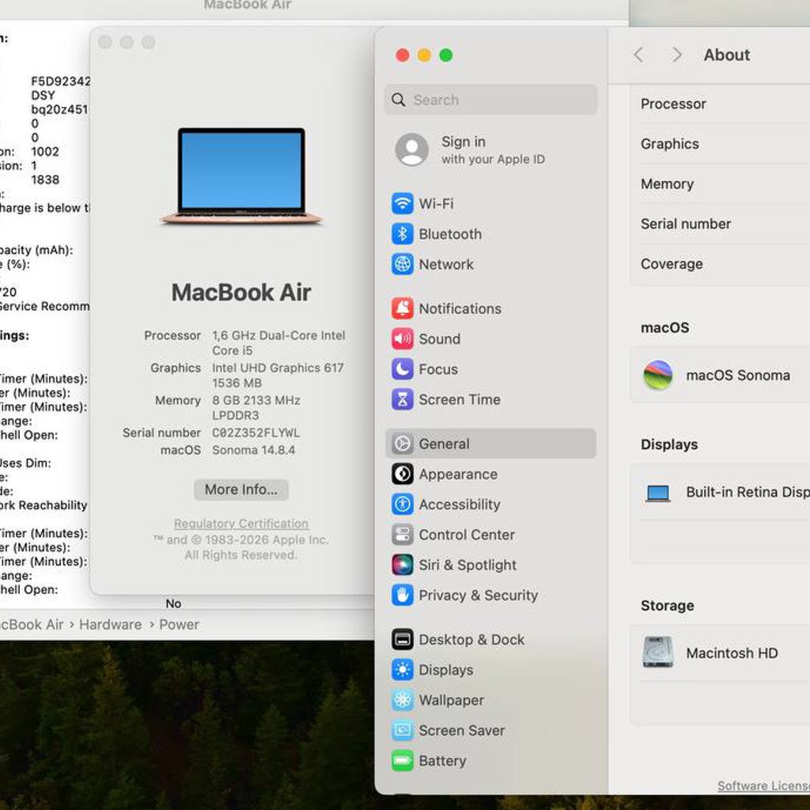Image resolution: width=810 pixels, height=810 pixels.
Task: Open the Battery settings icon
Action: [402, 760]
